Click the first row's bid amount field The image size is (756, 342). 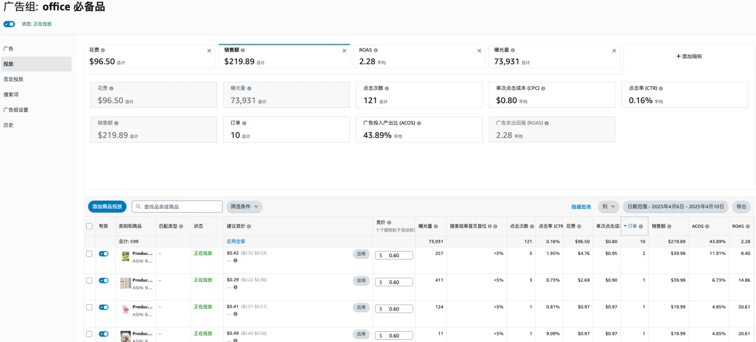pyautogui.click(x=394, y=256)
